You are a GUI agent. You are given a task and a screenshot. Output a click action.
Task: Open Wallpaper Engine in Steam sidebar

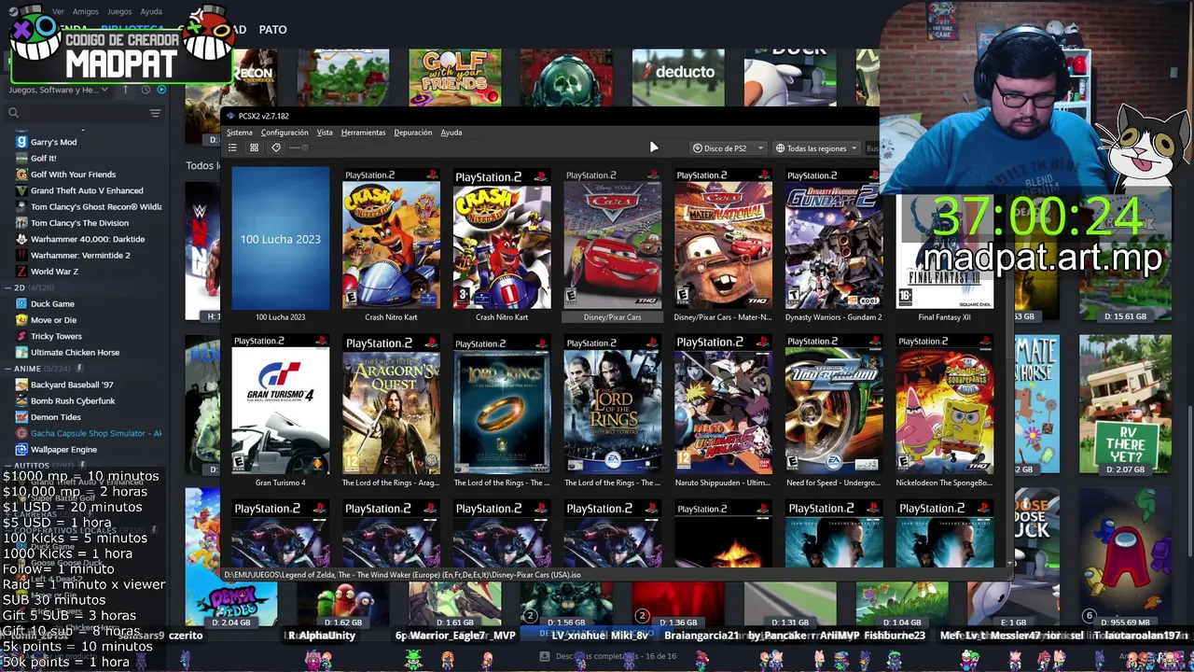[56, 449]
